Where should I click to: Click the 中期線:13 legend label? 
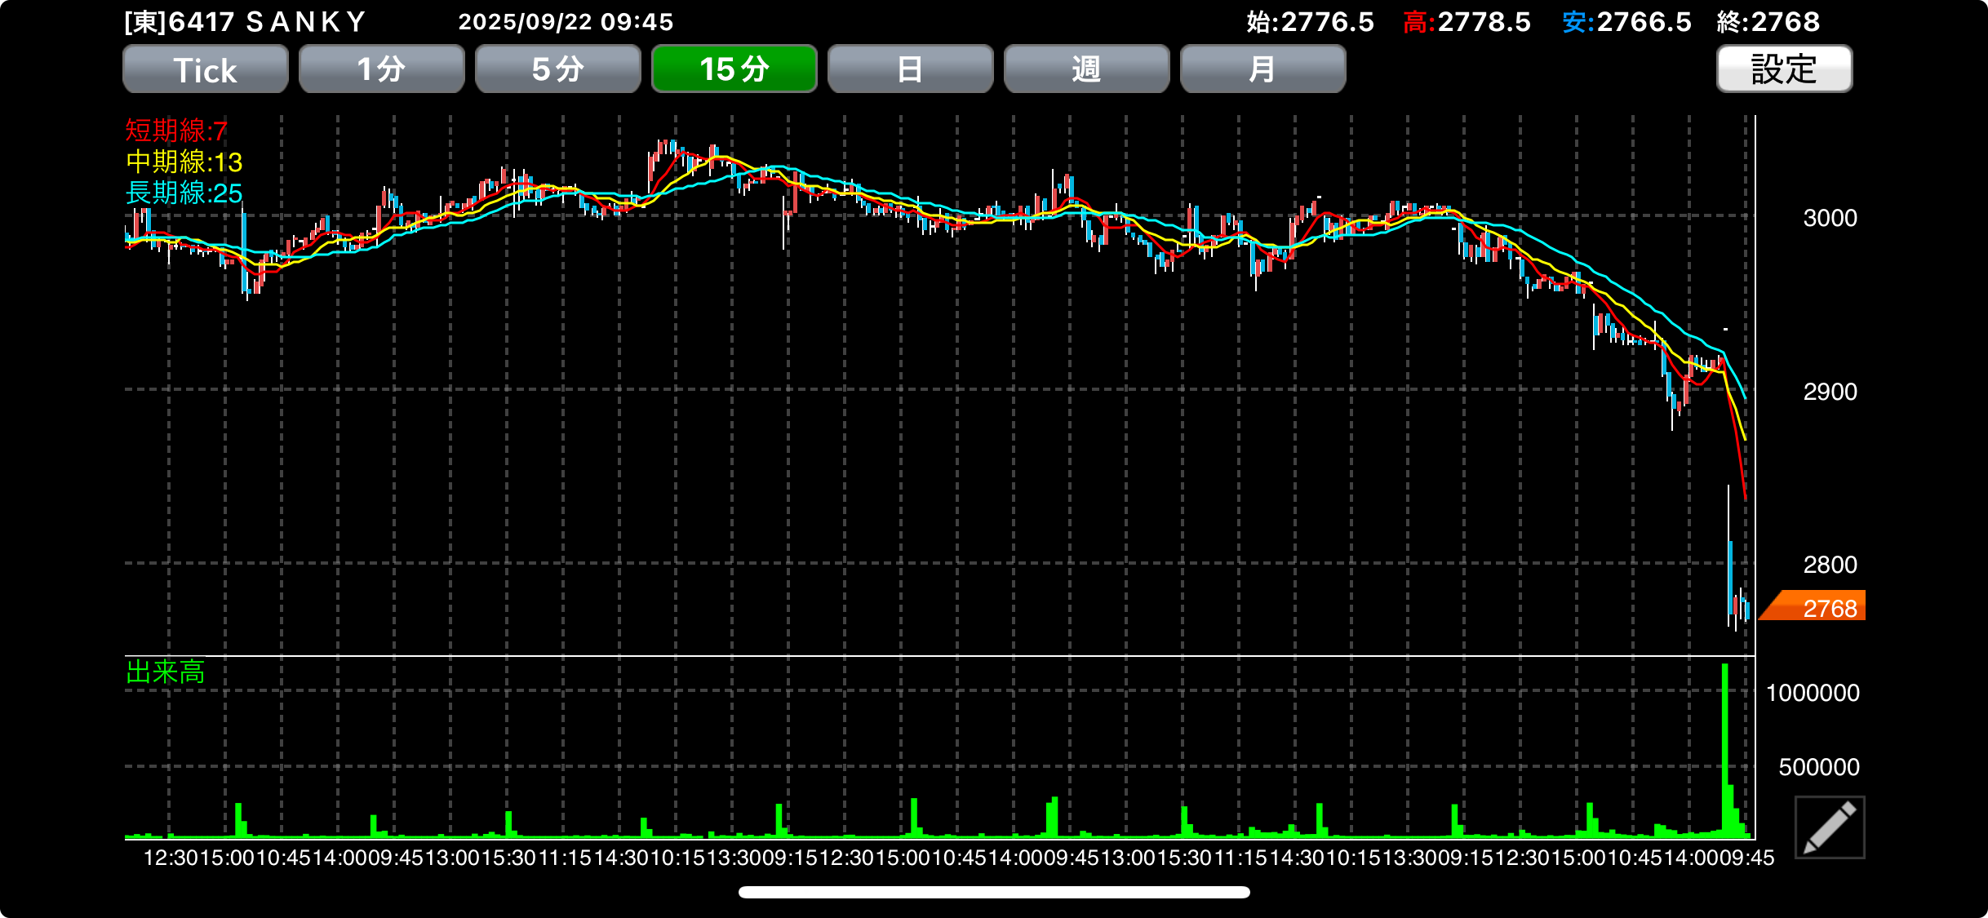(184, 162)
